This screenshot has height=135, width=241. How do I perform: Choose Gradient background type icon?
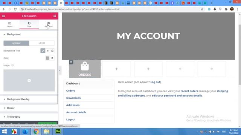coord(48,51)
